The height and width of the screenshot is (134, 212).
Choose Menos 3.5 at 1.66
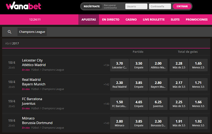coord(198,104)
